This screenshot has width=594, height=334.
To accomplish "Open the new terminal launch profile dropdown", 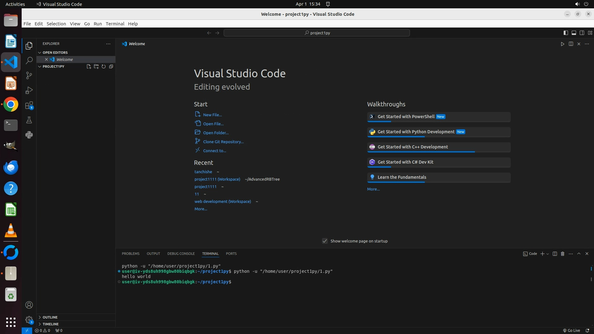I will [548, 254].
